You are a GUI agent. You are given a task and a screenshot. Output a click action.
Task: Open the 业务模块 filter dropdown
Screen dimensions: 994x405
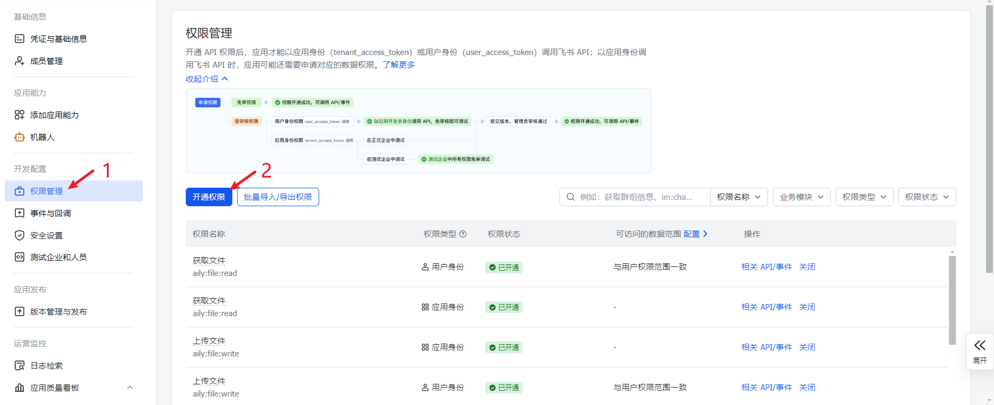[x=801, y=197]
